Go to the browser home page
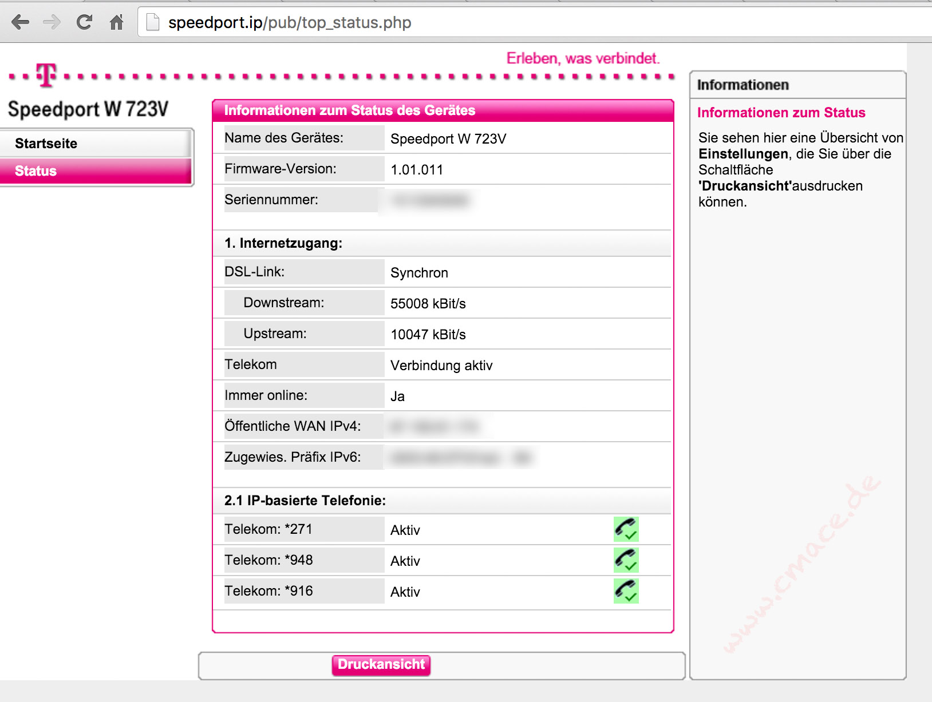 tap(116, 22)
